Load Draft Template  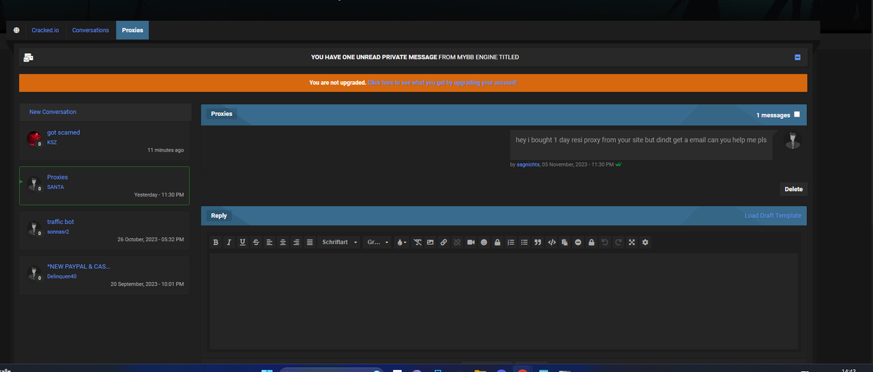(773, 216)
